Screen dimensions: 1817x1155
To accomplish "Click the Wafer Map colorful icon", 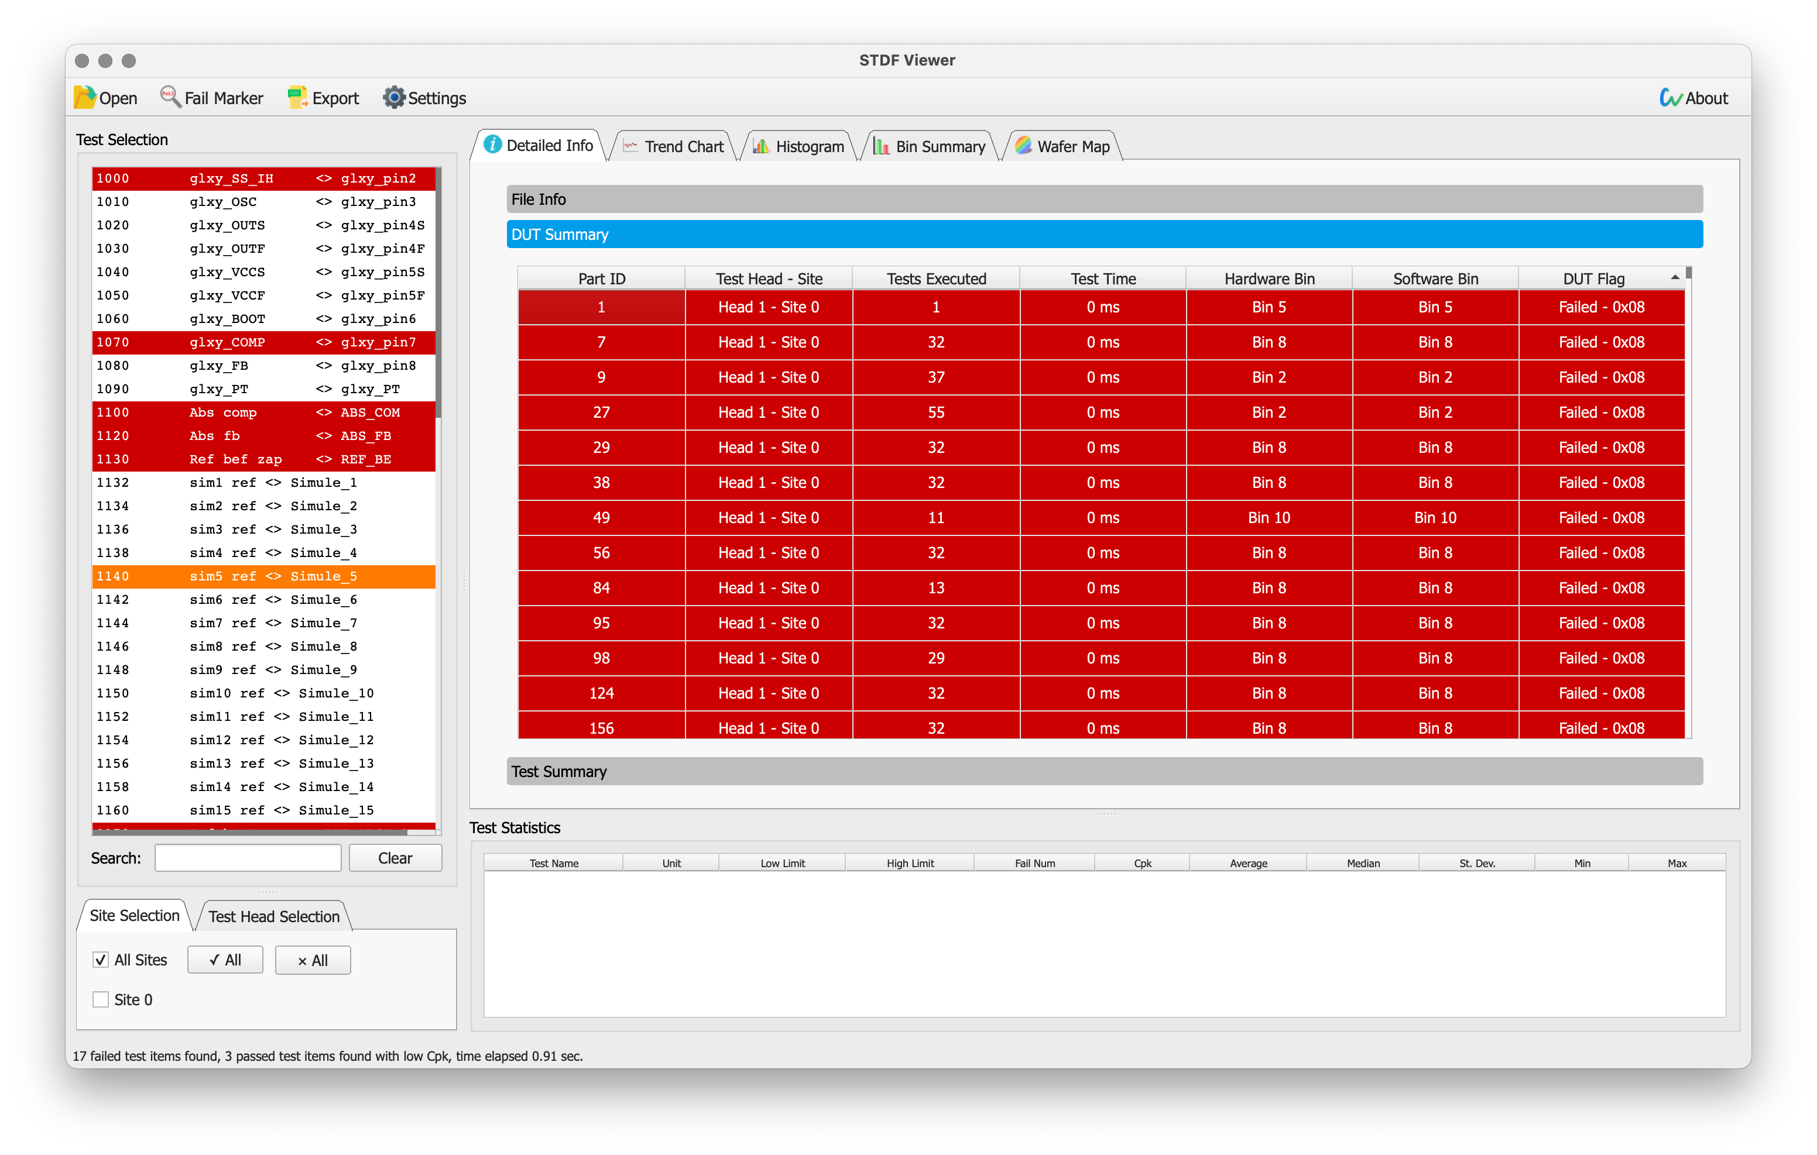I will pos(1023,146).
